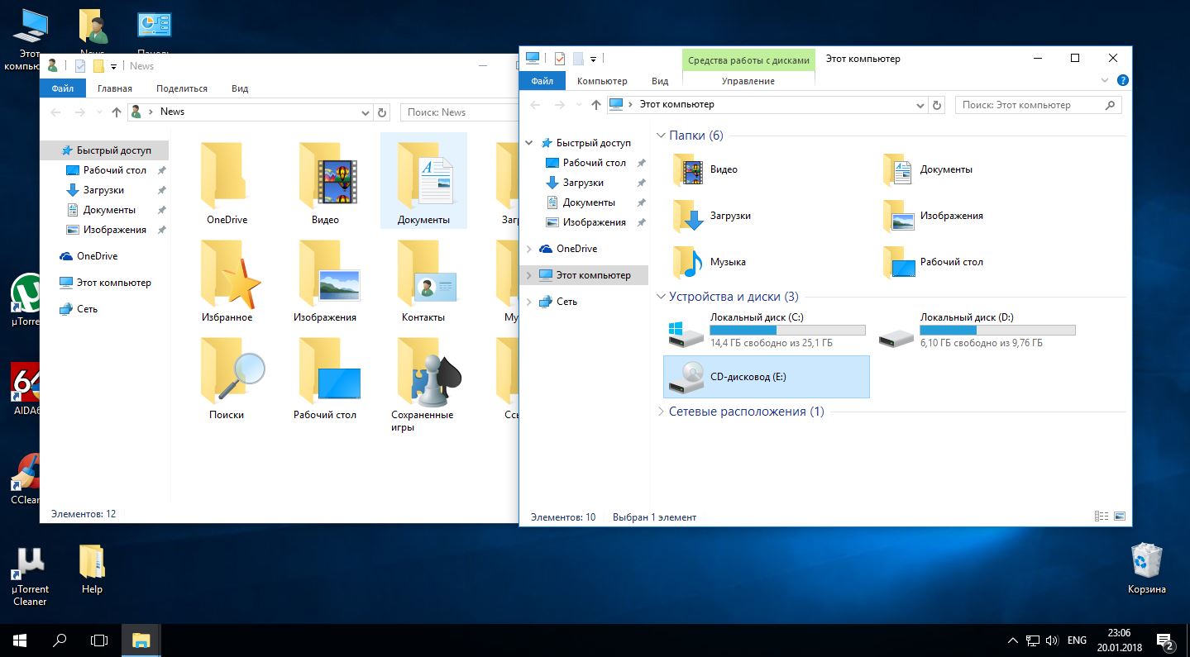Open the Корзина recycle bin
The height and width of the screenshot is (657, 1190).
(x=1146, y=562)
